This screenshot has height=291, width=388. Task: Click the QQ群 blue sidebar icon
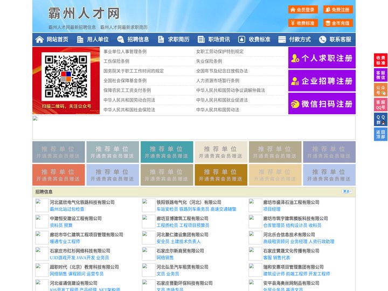point(380,120)
